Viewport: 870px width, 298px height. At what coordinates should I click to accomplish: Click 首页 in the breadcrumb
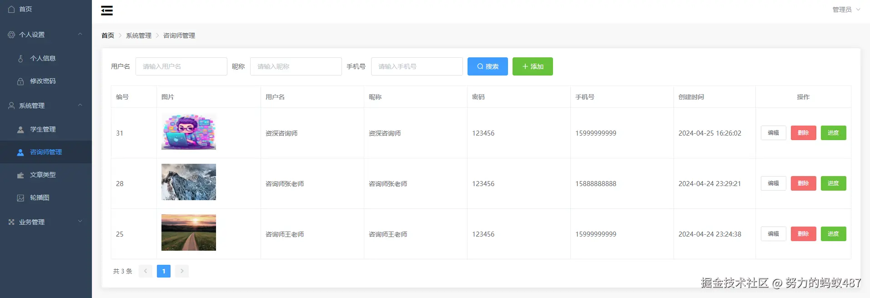pos(108,35)
